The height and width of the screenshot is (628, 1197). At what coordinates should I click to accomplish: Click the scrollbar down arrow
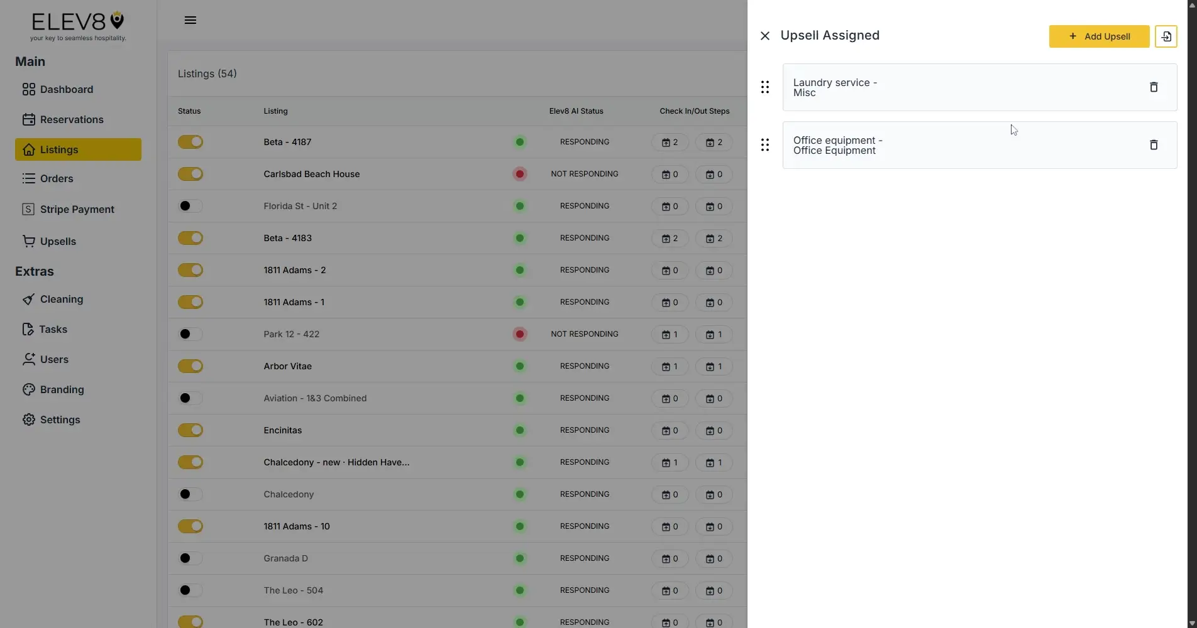click(1192, 623)
